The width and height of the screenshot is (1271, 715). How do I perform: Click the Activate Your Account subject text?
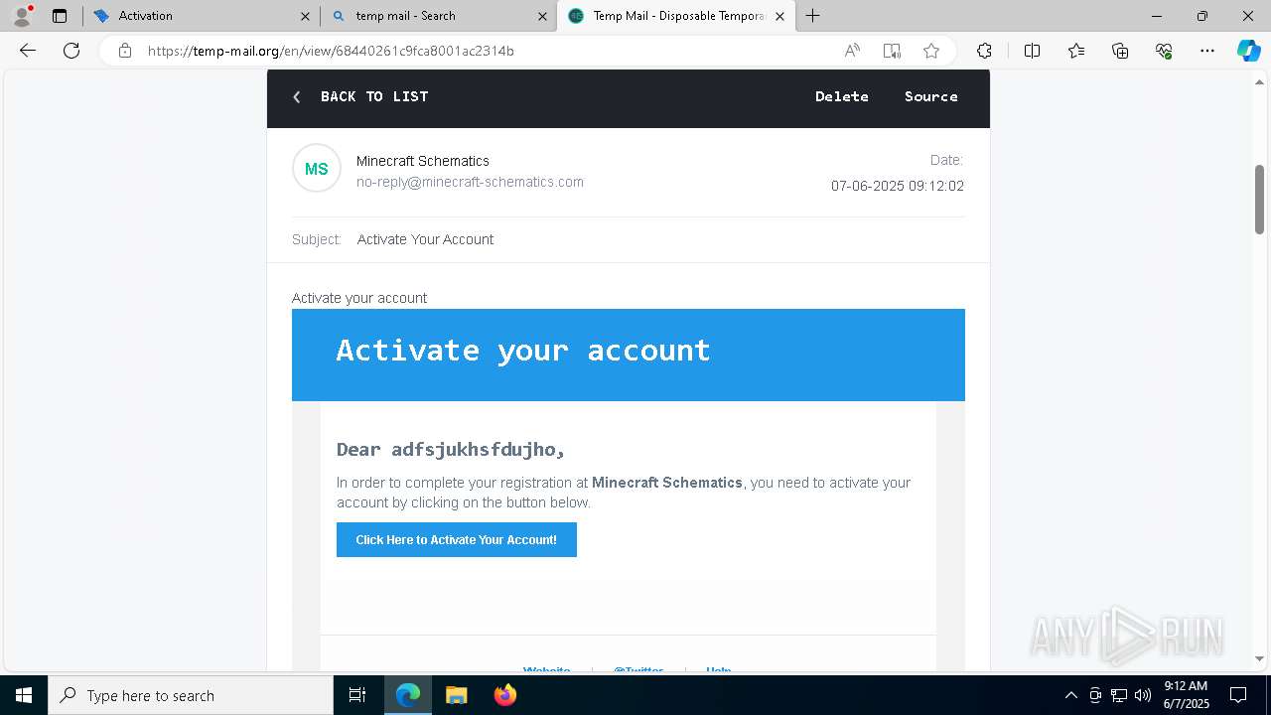coord(425,239)
